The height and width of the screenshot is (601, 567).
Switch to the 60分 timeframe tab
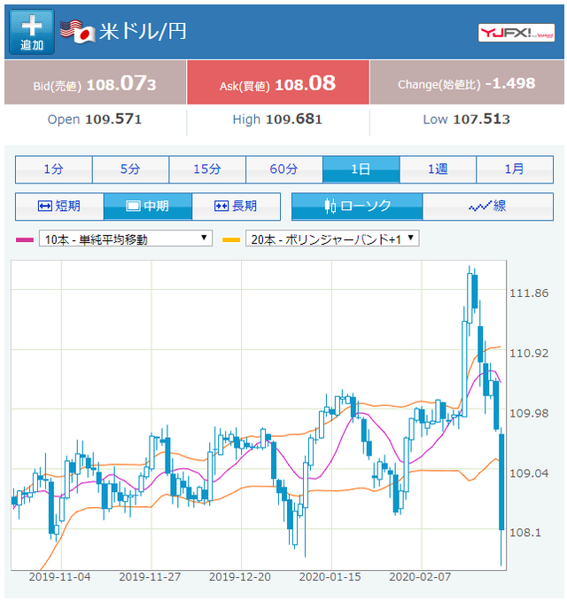pyautogui.click(x=283, y=169)
